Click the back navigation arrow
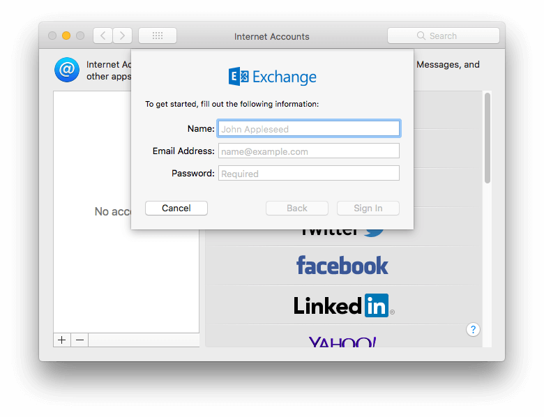 pos(103,36)
